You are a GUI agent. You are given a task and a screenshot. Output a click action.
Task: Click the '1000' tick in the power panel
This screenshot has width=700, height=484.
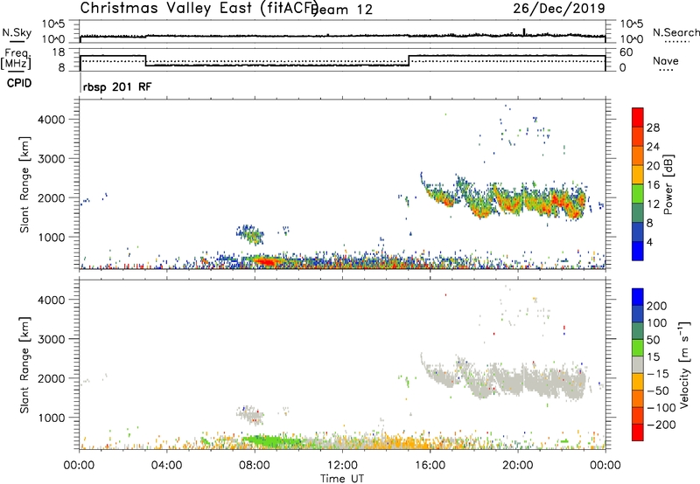click(x=52, y=237)
